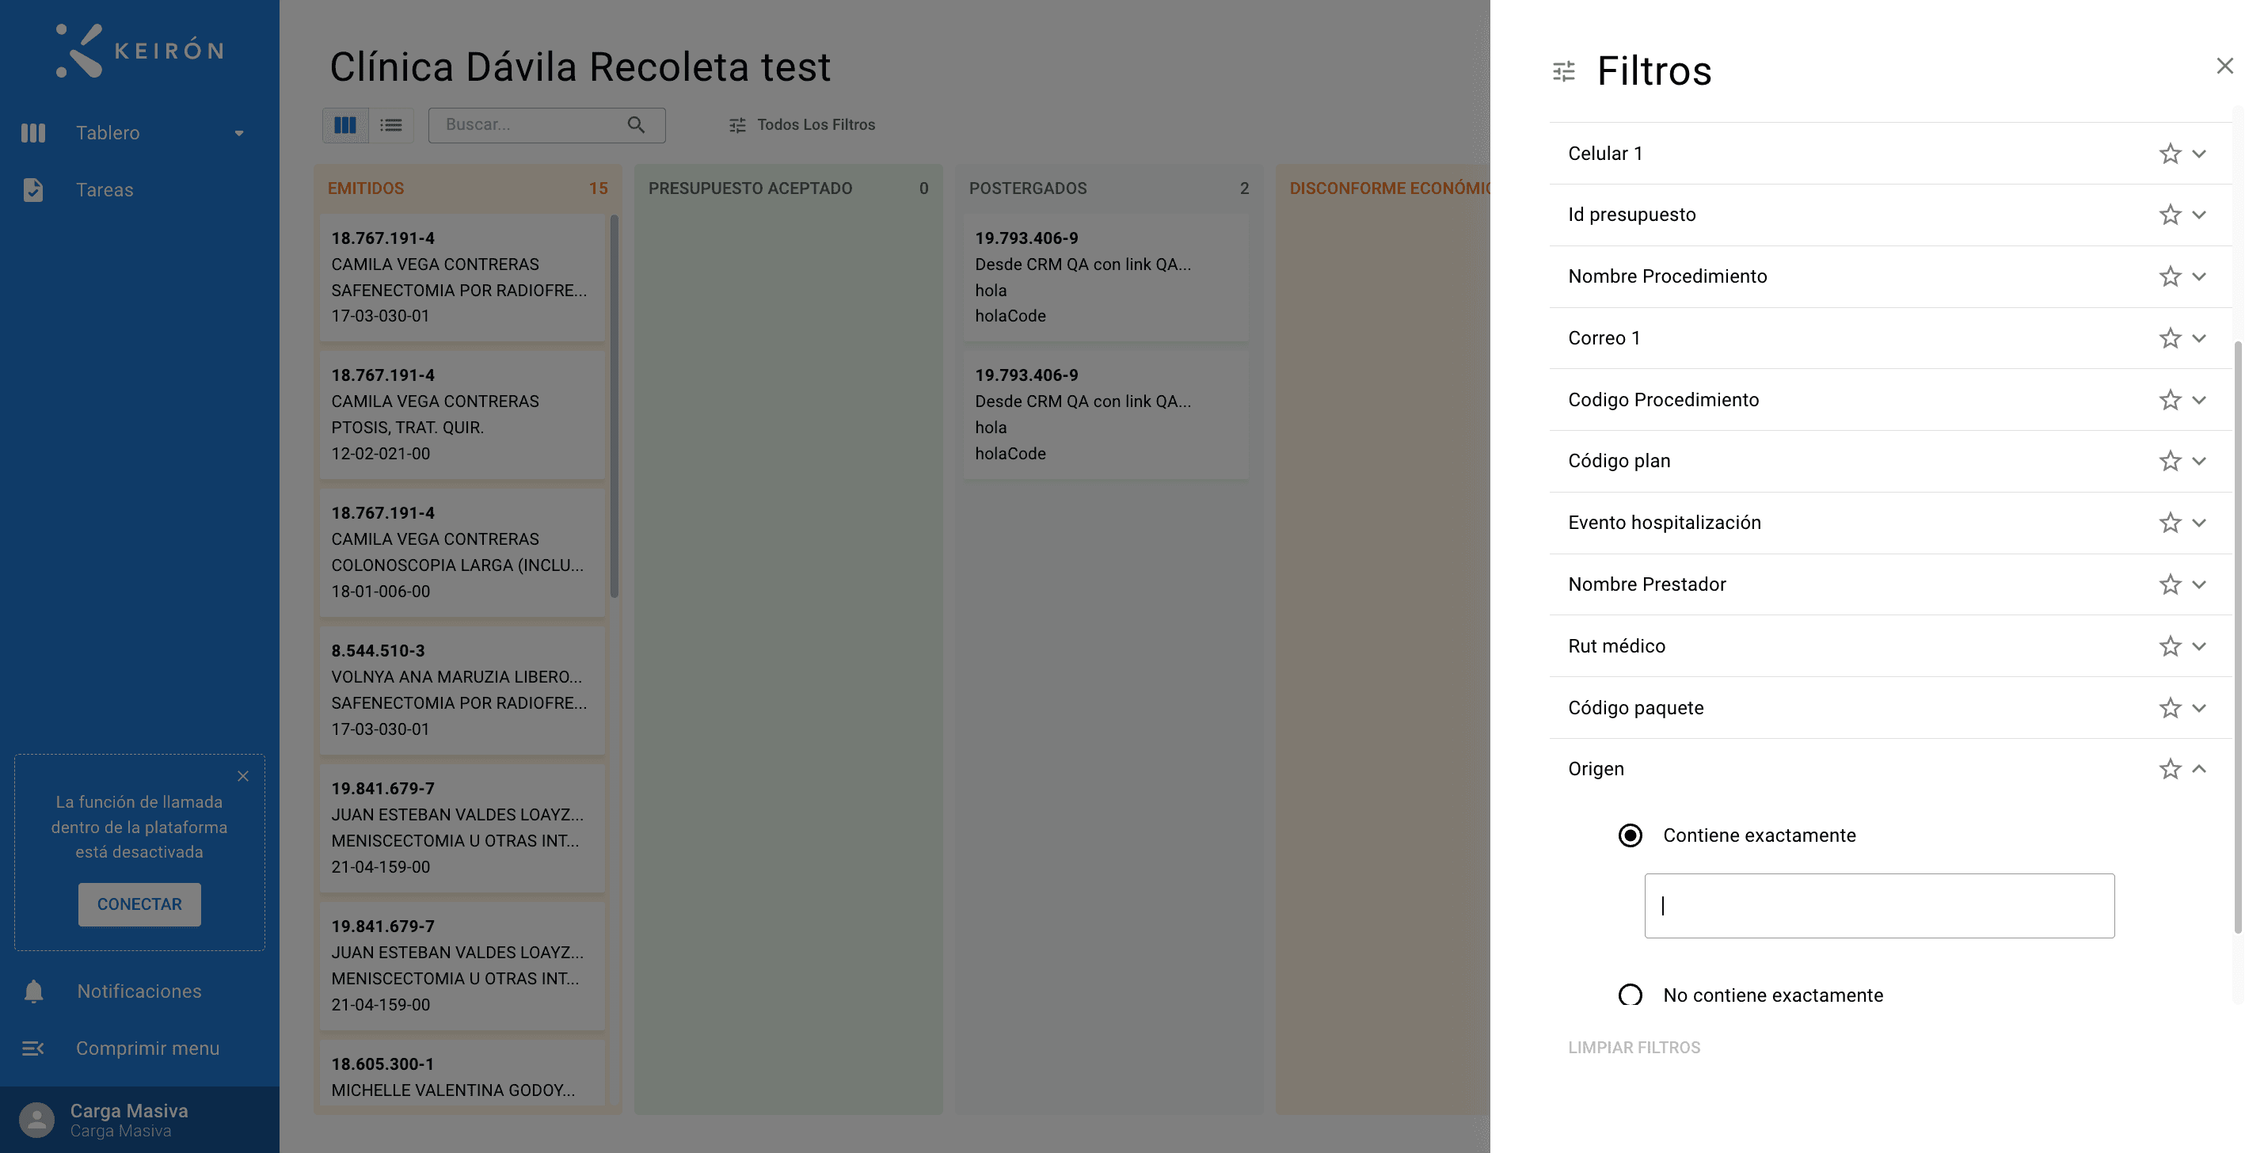Image resolution: width=2268 pixels, height=1153 pixels.
Task: Star the Nombre Procedimiento filter
Action: coord(2169,276)
